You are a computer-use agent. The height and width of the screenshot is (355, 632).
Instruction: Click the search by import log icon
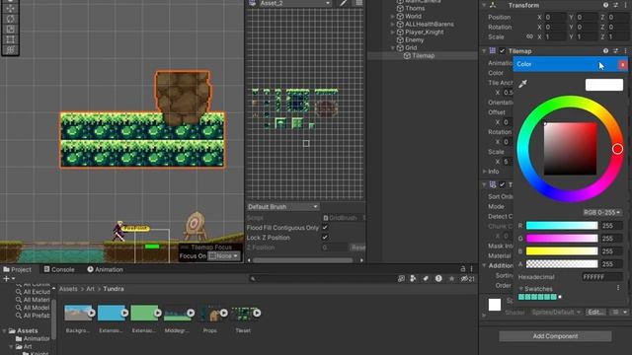438,278
